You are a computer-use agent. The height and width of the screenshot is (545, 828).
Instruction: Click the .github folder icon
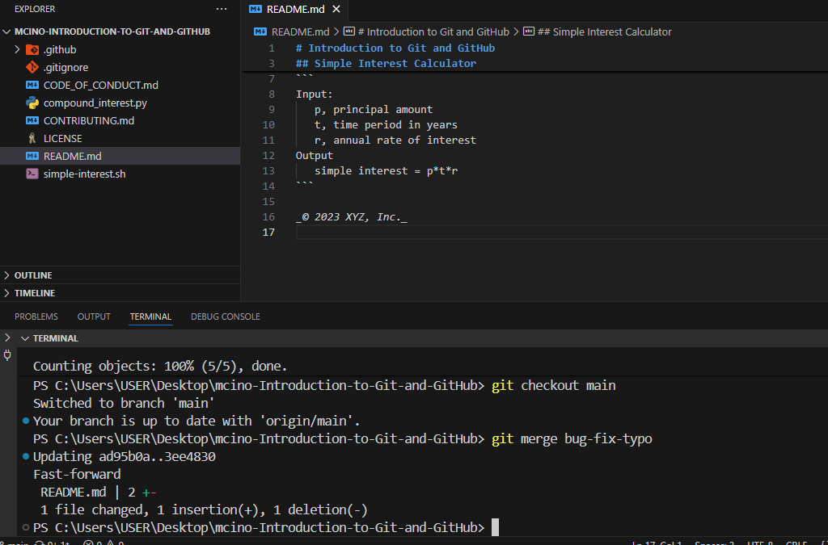tap(32, 50)
